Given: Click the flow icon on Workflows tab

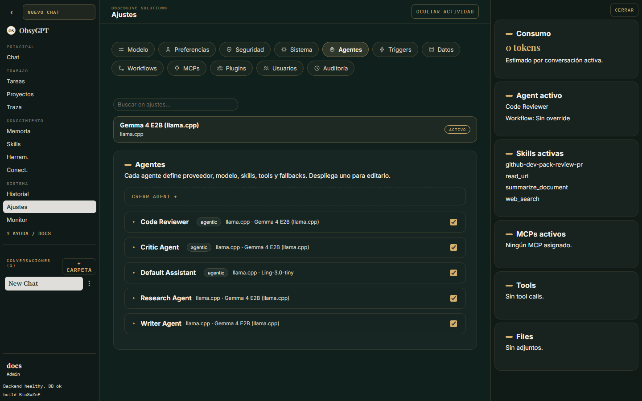Looking at the screenshot, I should [121, 68].
